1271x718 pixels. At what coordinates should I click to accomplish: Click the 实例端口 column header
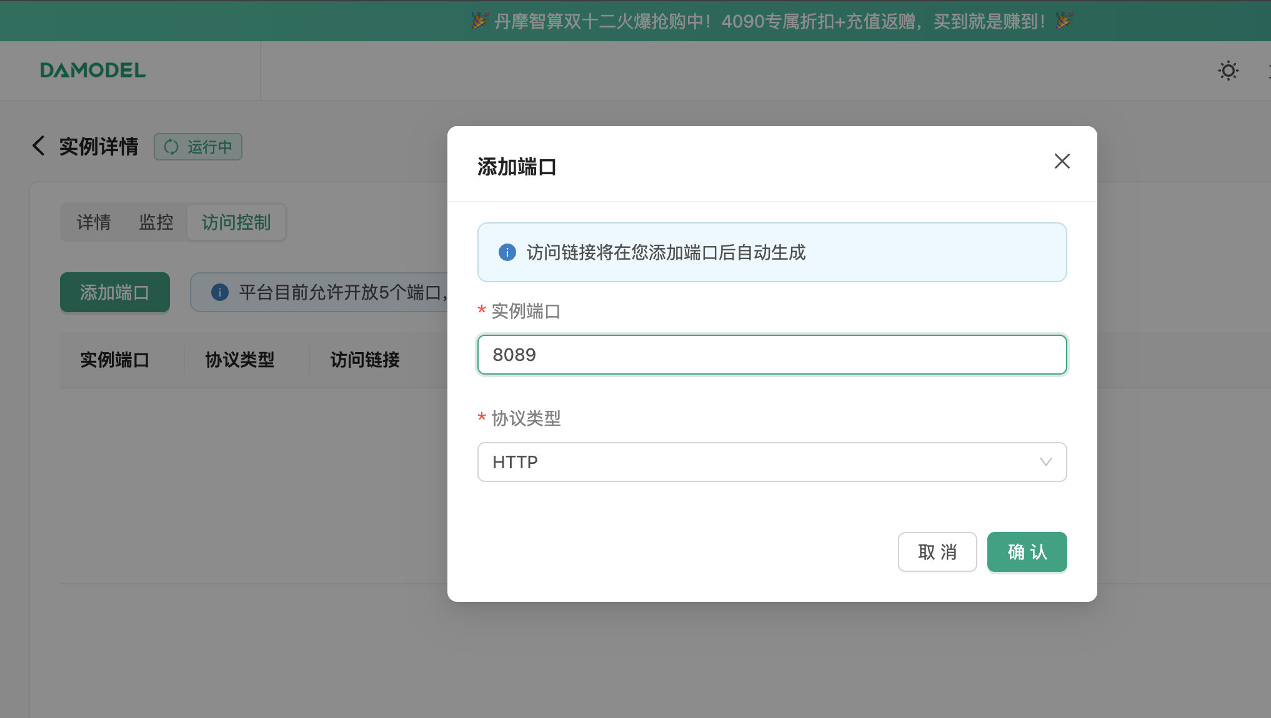[x=115, y=360]
